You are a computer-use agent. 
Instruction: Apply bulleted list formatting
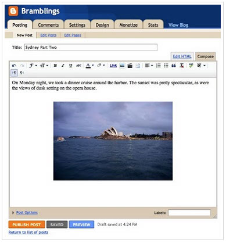pos(166,66)
